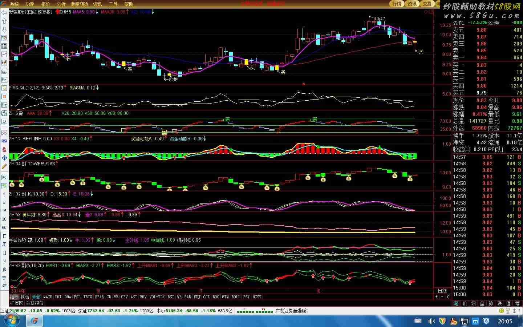Screen dimensions: 523x327
Task: Click the 行情 button in top bar
Action: 397,4
